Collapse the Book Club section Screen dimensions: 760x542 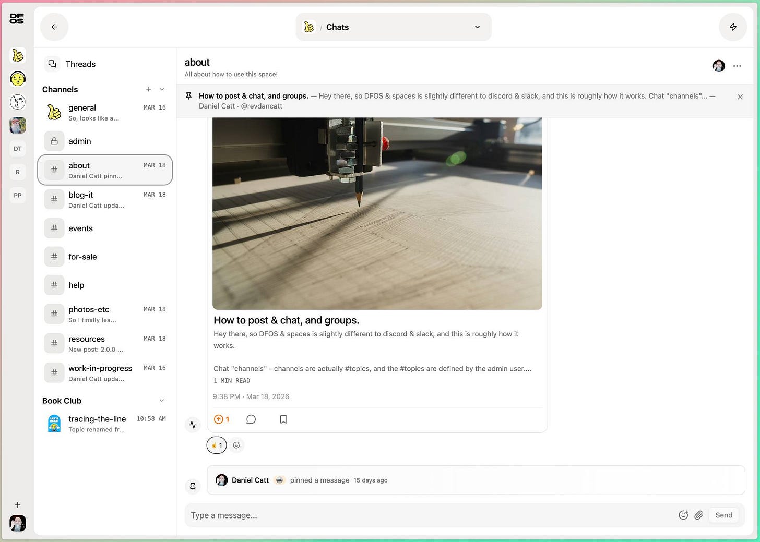(x=162, y=401)
